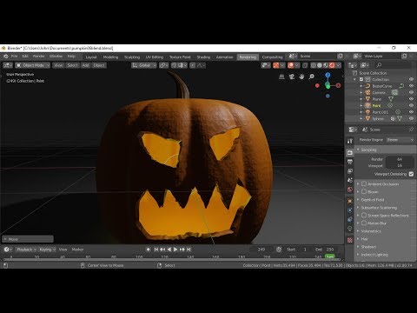Click the Toggle Camera View icon
The height and width of the screenshot is (313, 417).
tap(292, 77)
